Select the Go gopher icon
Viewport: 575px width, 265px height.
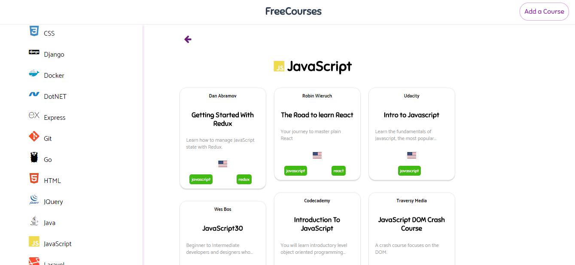(34, 156)
